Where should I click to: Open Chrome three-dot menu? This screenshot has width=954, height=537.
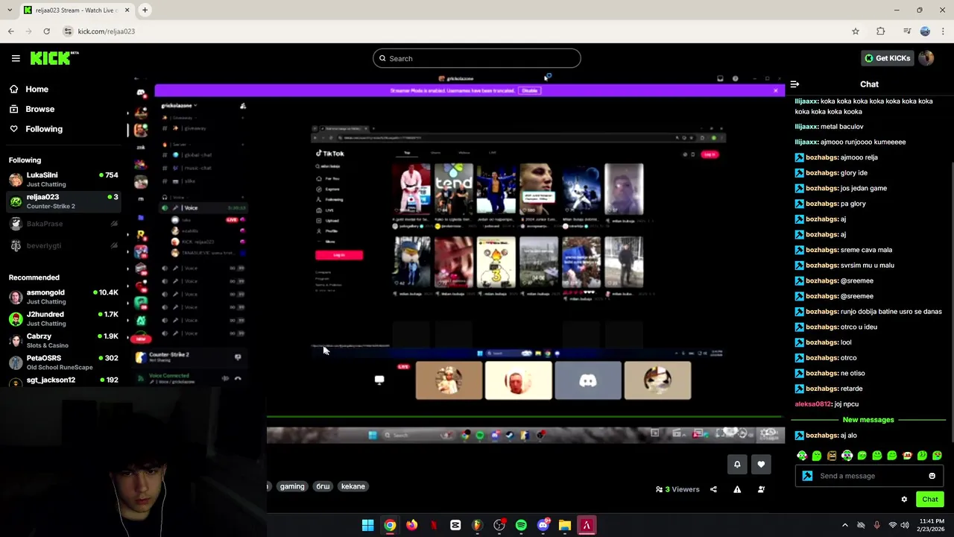(943, 31)
